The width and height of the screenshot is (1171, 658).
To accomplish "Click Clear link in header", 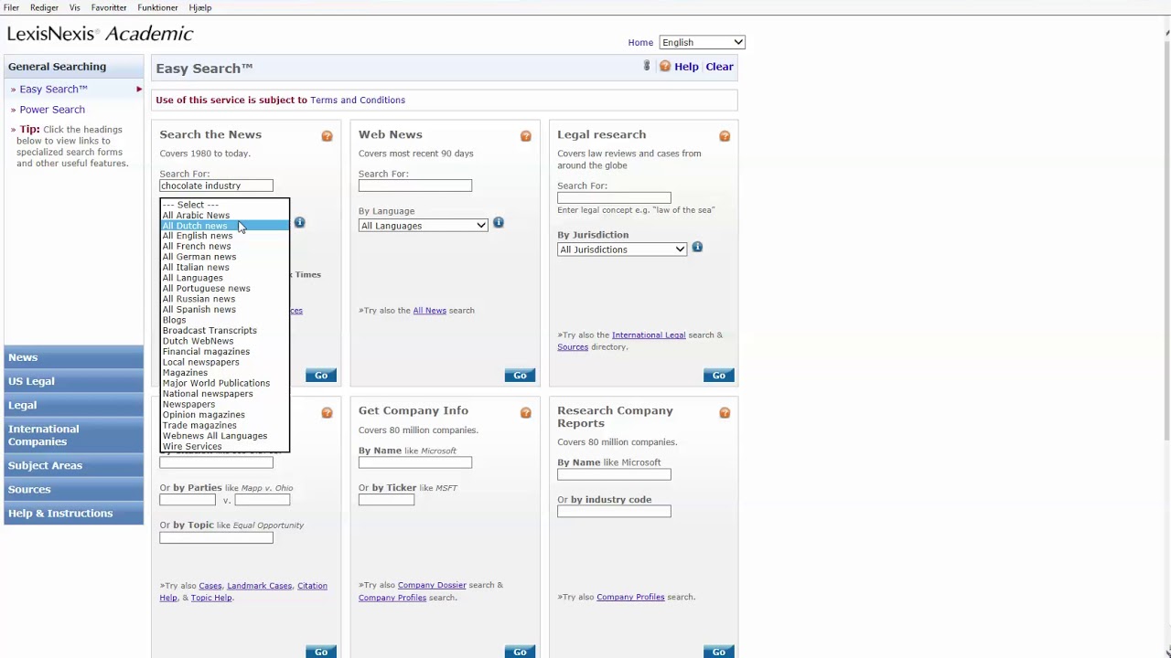I will tap(719, 67).
